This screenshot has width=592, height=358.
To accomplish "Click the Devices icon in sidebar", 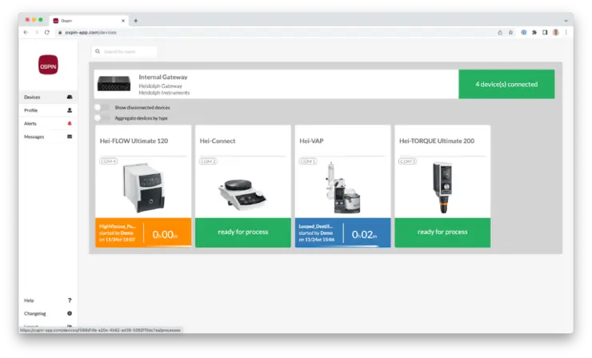I will pos(70,97).
